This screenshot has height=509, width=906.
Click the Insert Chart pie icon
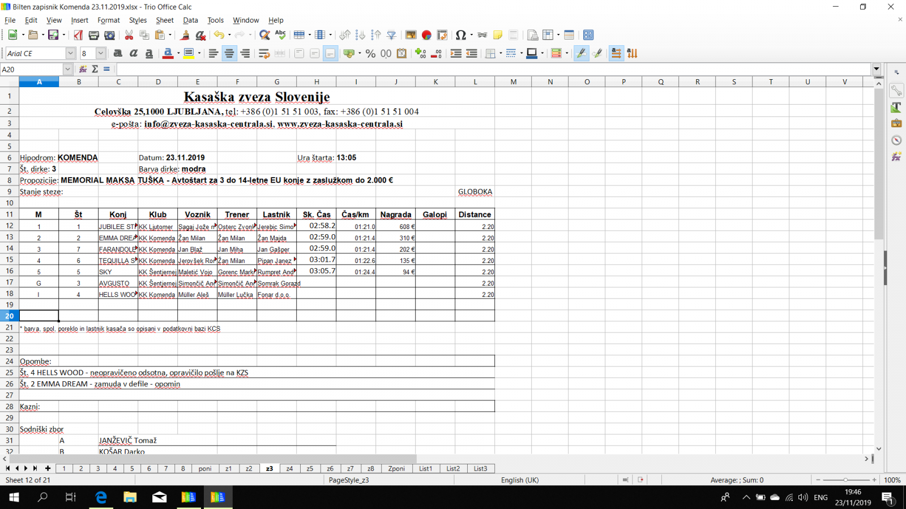(426, 35)
